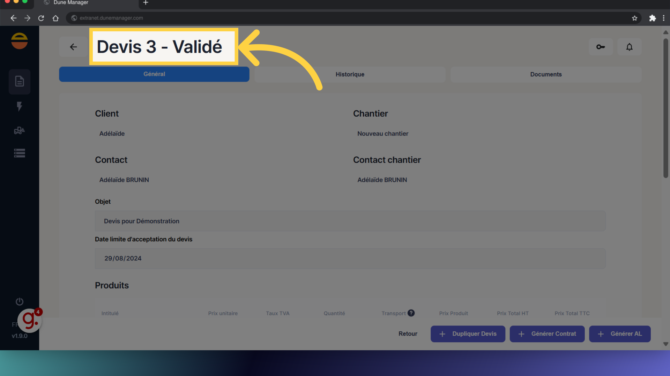670x376 pixels.
Task: Select the Devis document icon in the sidebar
Action: point(20,81)
